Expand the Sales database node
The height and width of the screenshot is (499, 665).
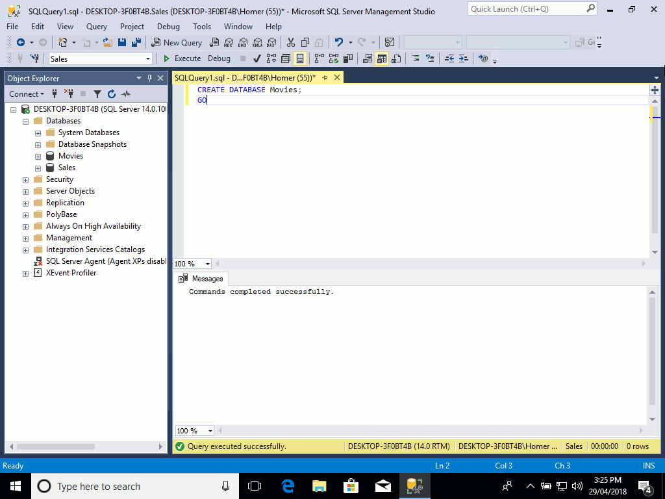[x=38, y=168]
